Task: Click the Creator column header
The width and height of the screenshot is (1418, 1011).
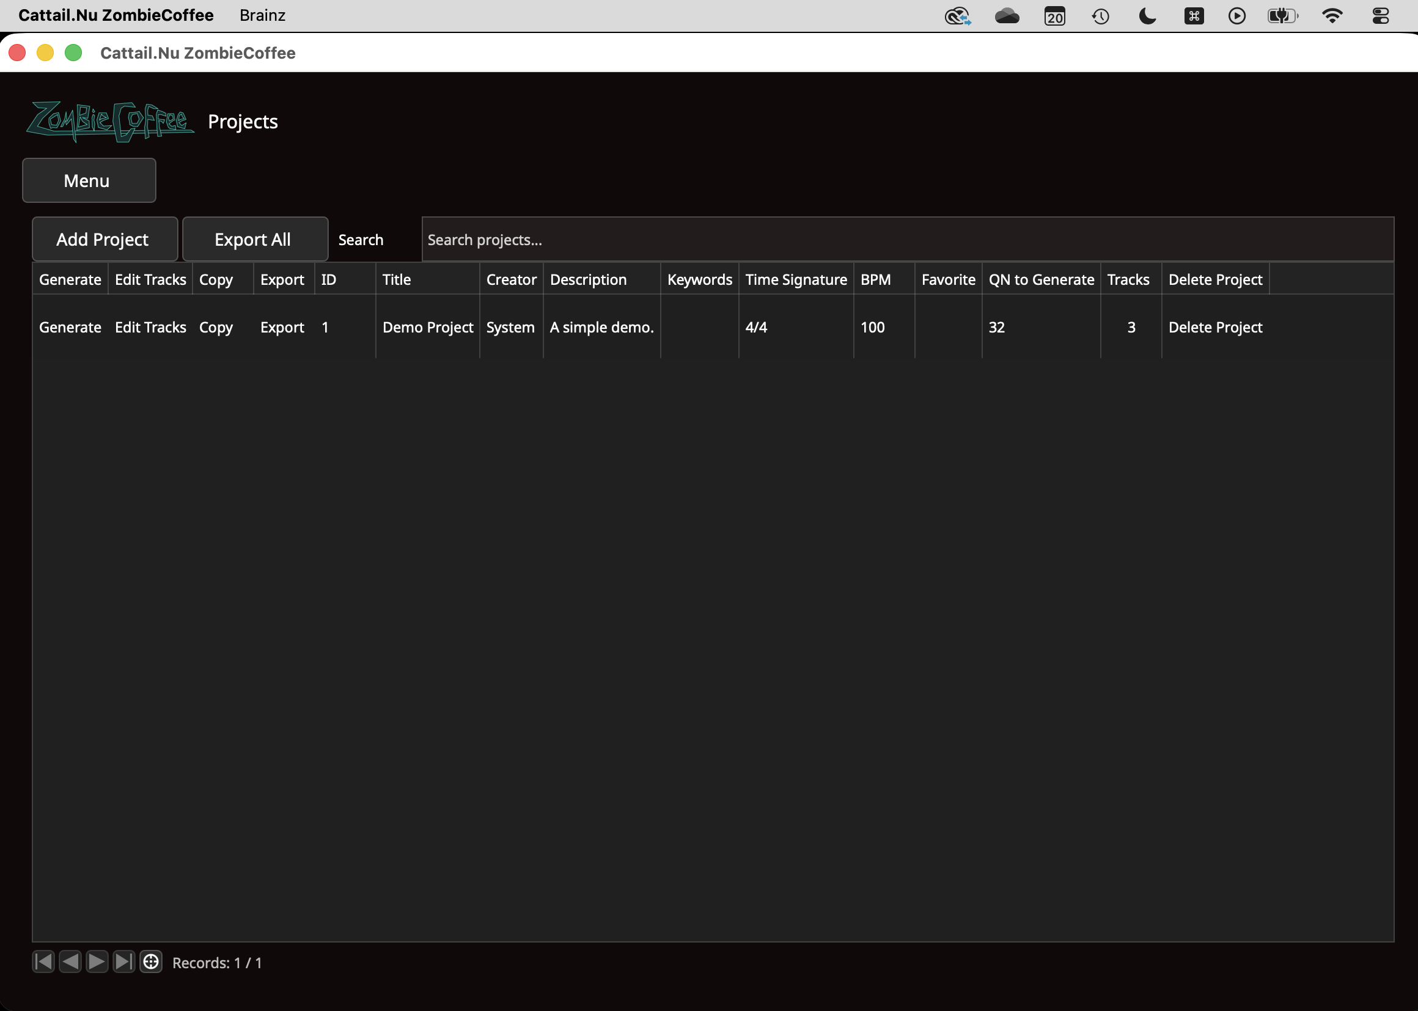Action: pos(511,279)
